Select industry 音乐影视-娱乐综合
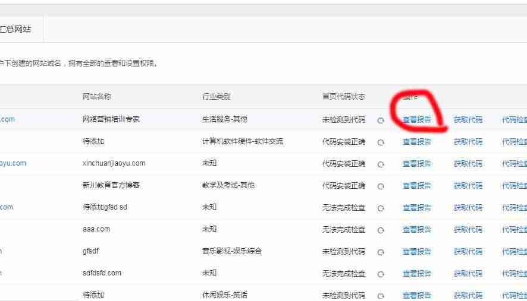Viewport: 527px width, 301px height. 231,251
